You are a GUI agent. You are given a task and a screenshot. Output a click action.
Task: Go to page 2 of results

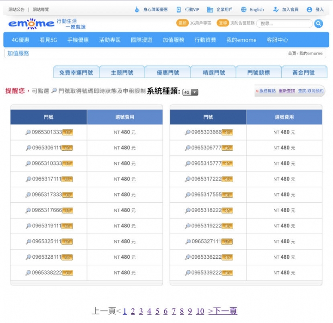click(x=133, y=311)
